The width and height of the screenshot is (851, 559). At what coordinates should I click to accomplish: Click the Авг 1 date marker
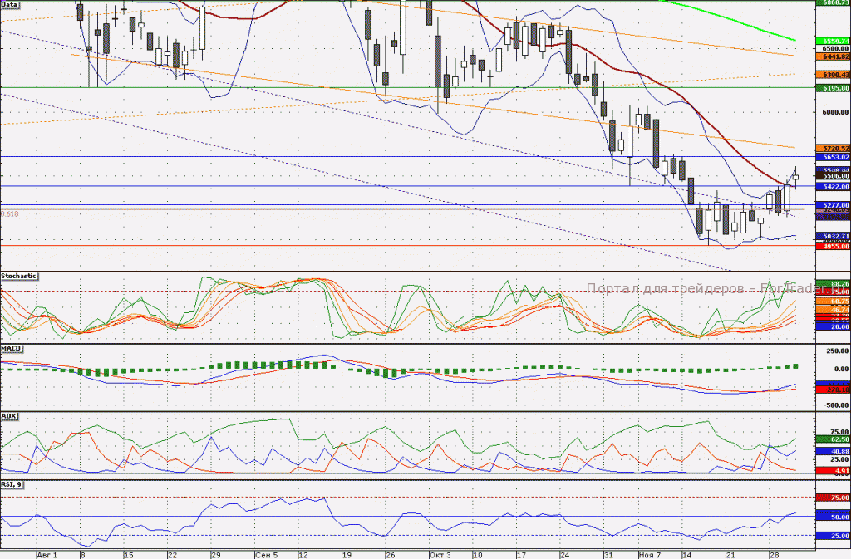(x=47, y=555)
